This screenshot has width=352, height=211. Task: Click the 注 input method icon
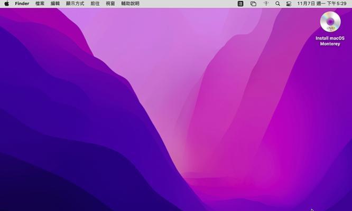[x=240, y=4]
